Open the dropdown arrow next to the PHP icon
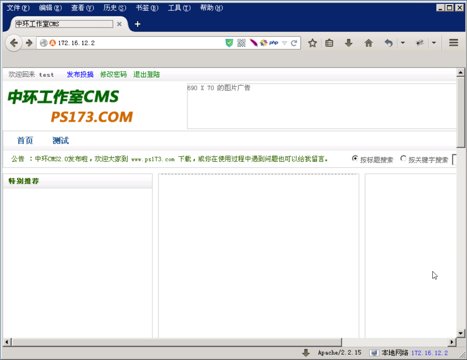The width and height of the screenshot is (467, 360). point(284,43)
